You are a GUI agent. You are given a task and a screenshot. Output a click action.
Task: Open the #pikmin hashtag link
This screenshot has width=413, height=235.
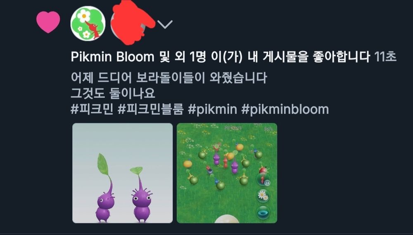212,109
